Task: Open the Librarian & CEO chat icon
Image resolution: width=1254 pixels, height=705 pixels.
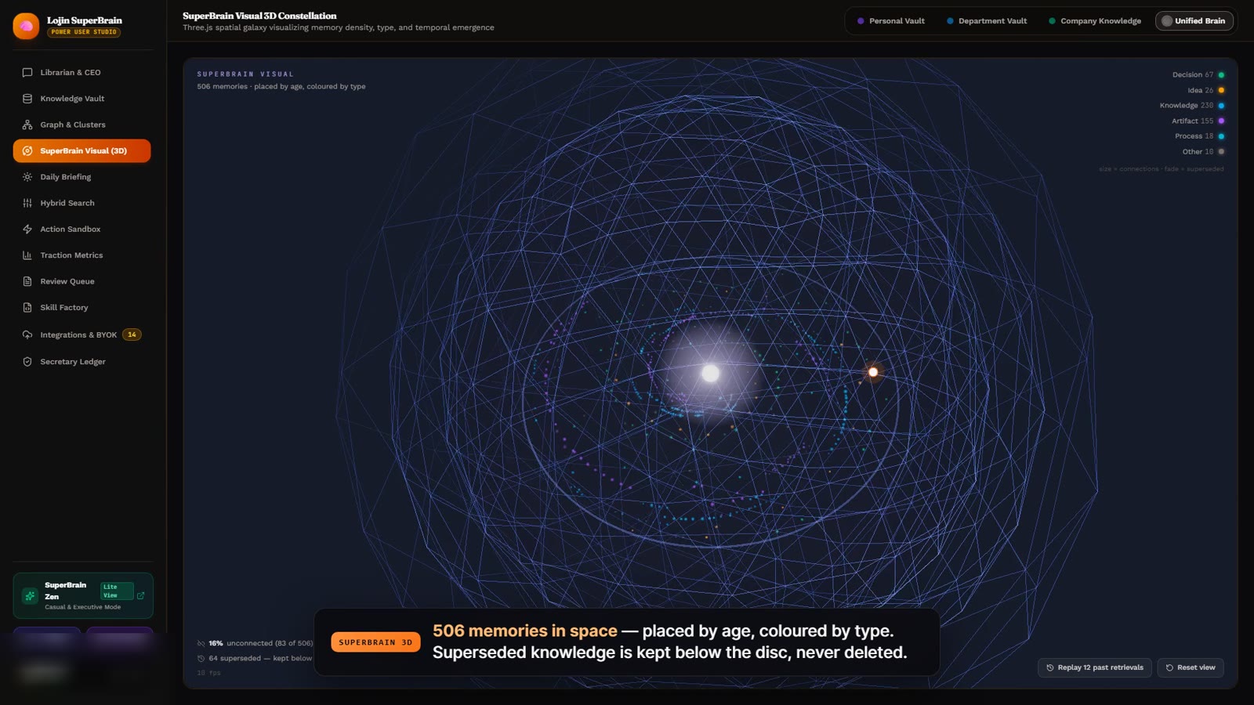Action: click(27, 72)
